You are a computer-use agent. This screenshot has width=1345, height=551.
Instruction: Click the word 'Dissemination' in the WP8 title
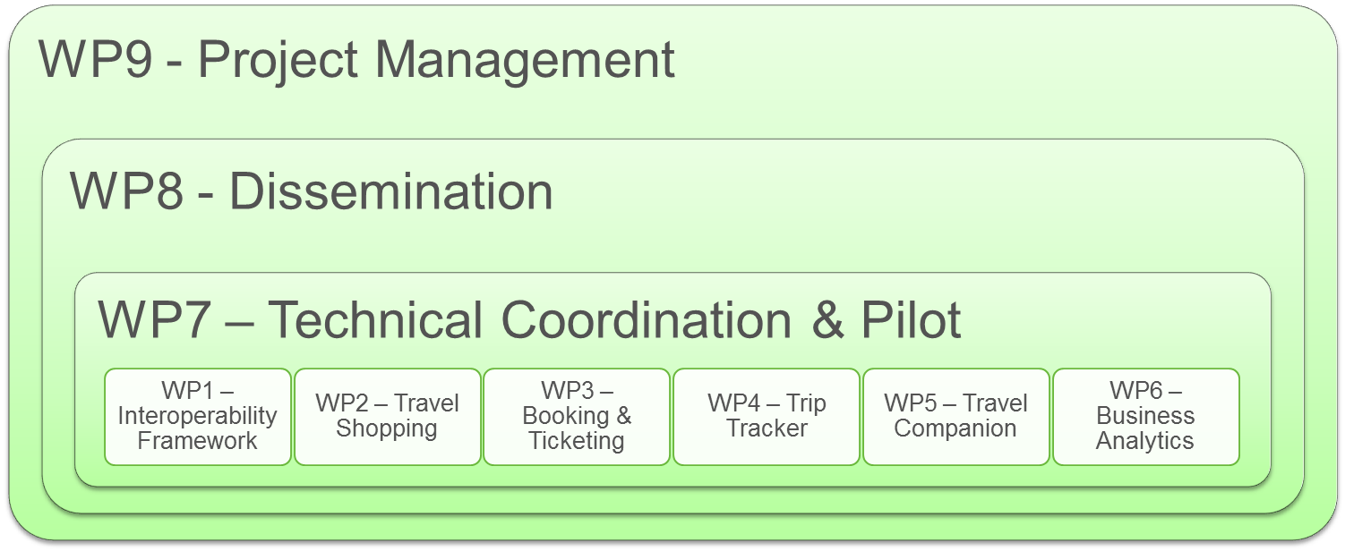(x=391, y=191)
